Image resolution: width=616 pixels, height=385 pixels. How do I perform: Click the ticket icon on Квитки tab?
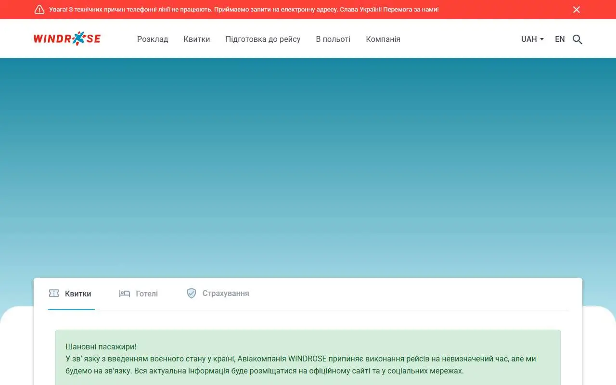click(x=54, y=293)
